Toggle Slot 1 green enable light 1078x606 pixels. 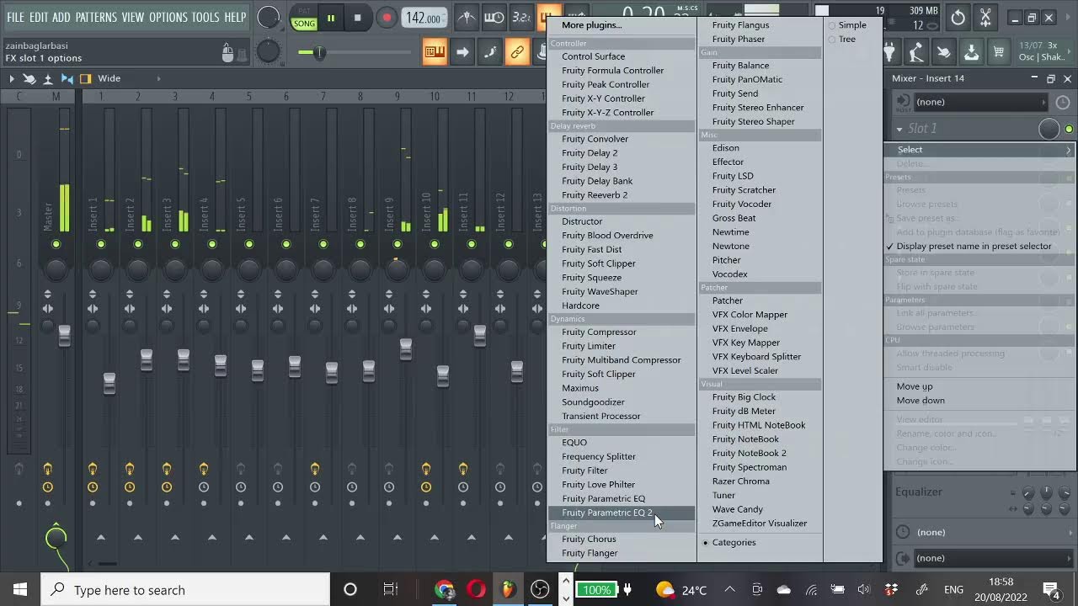1069,129
